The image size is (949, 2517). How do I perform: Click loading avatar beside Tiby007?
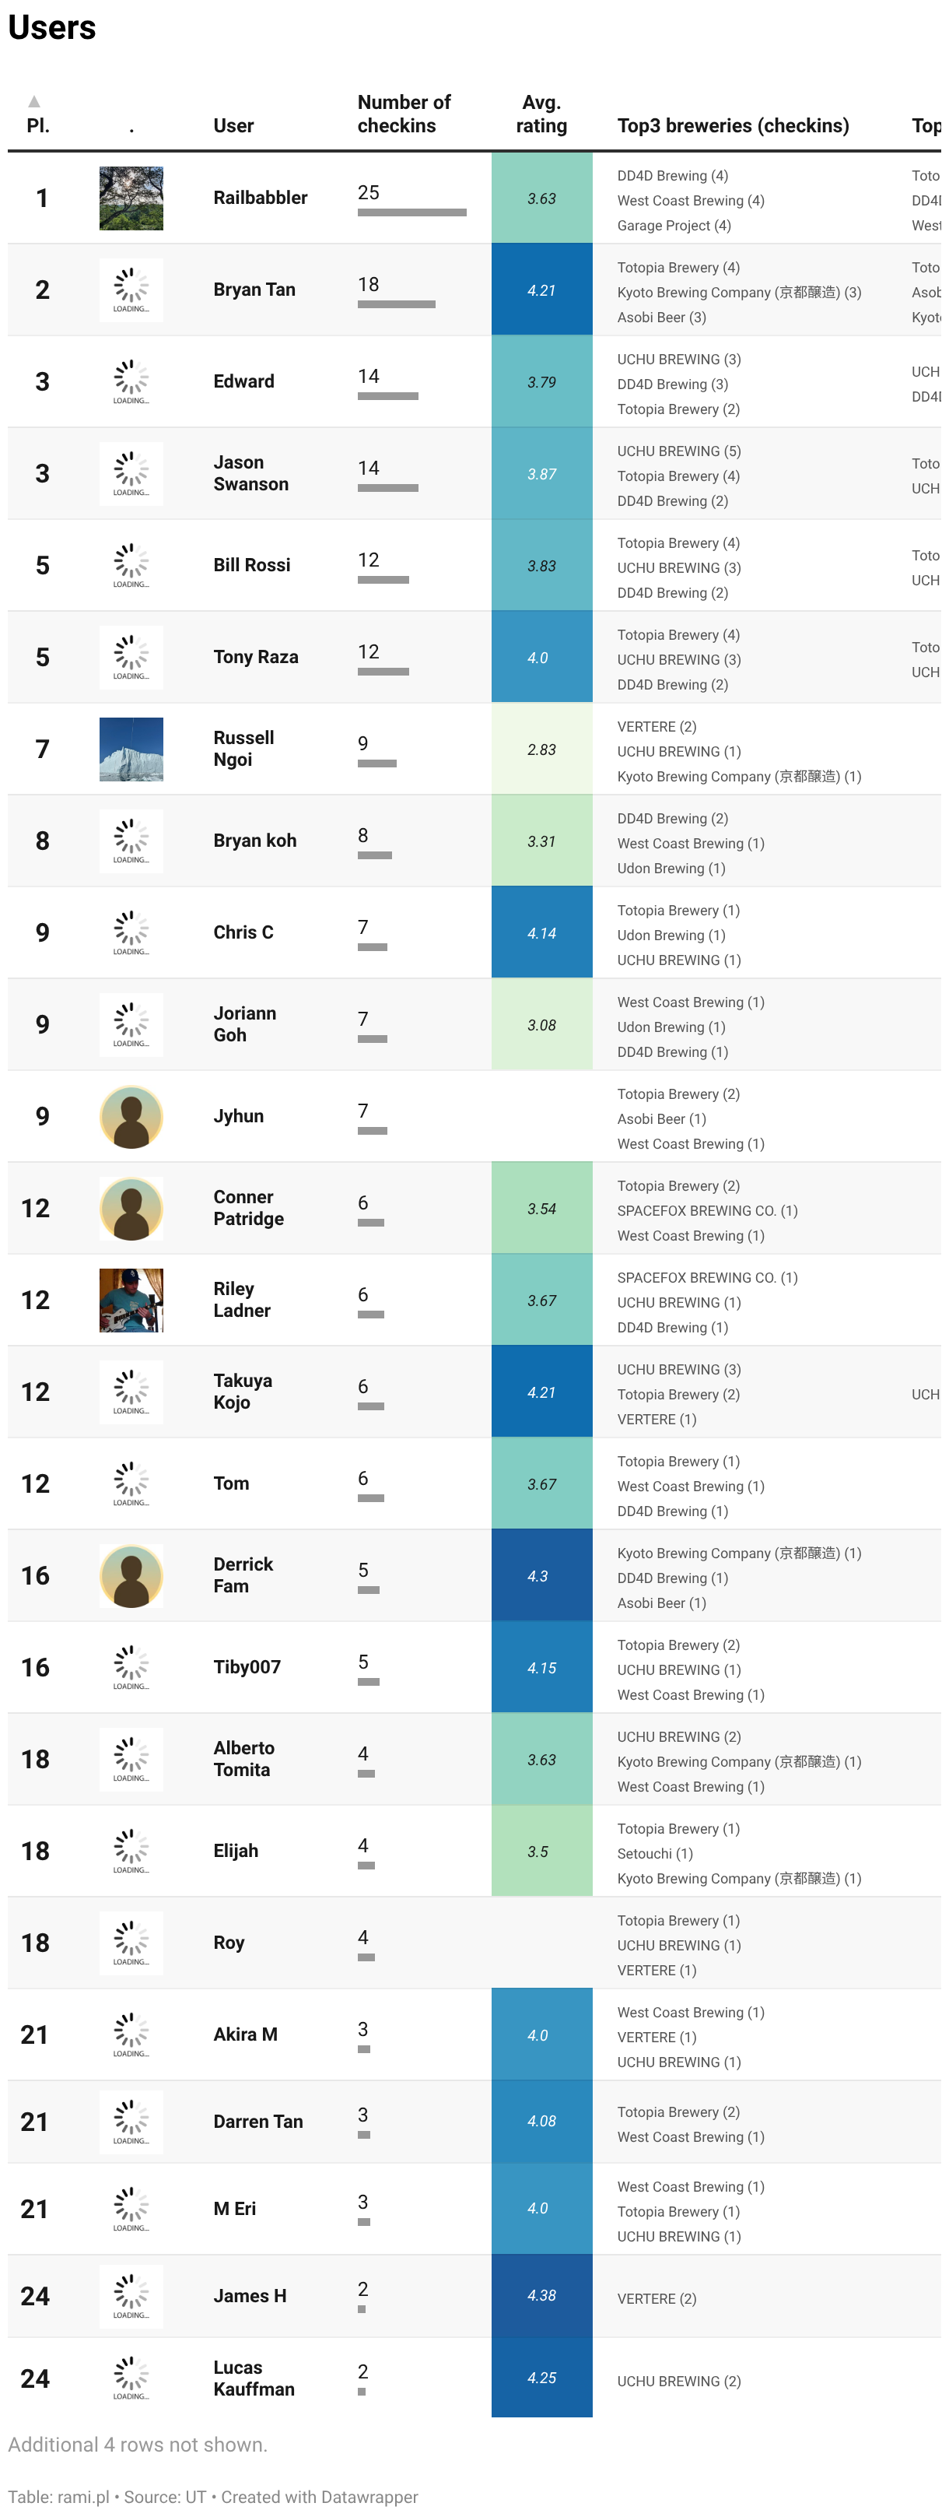tap(131, 1668)
